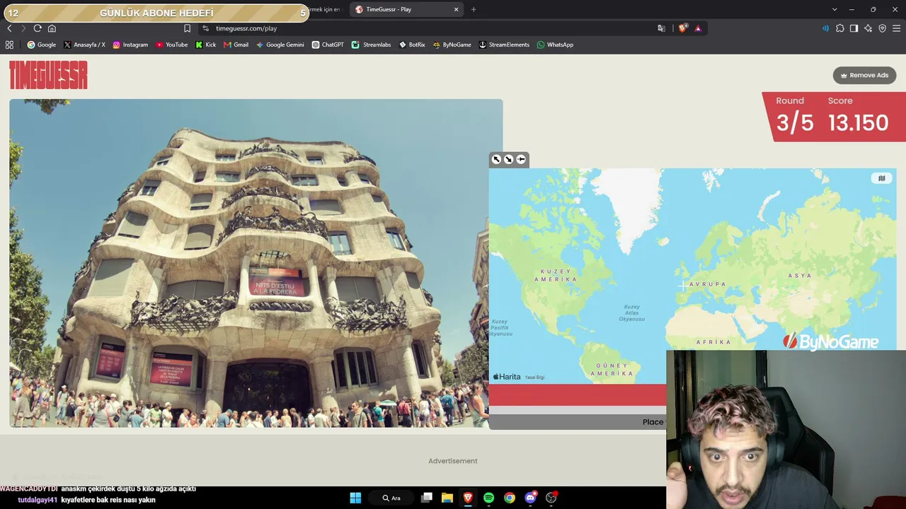Close the TimeGuessr - Play tab

coord(456,9)
